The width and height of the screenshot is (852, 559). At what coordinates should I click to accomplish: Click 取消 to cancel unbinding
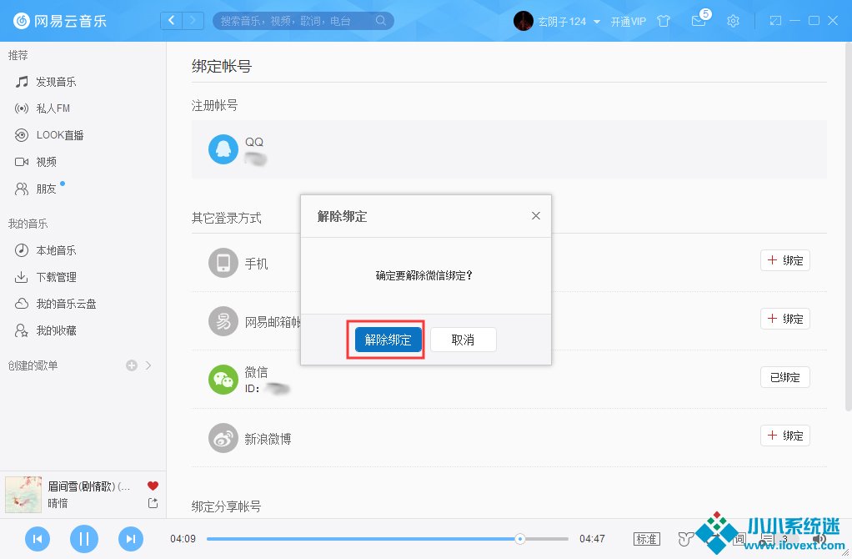(x=463, y=340)
